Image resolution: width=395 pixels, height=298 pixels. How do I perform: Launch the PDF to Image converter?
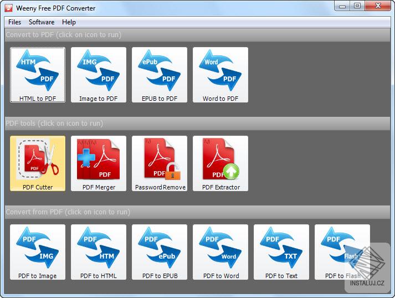38,252
